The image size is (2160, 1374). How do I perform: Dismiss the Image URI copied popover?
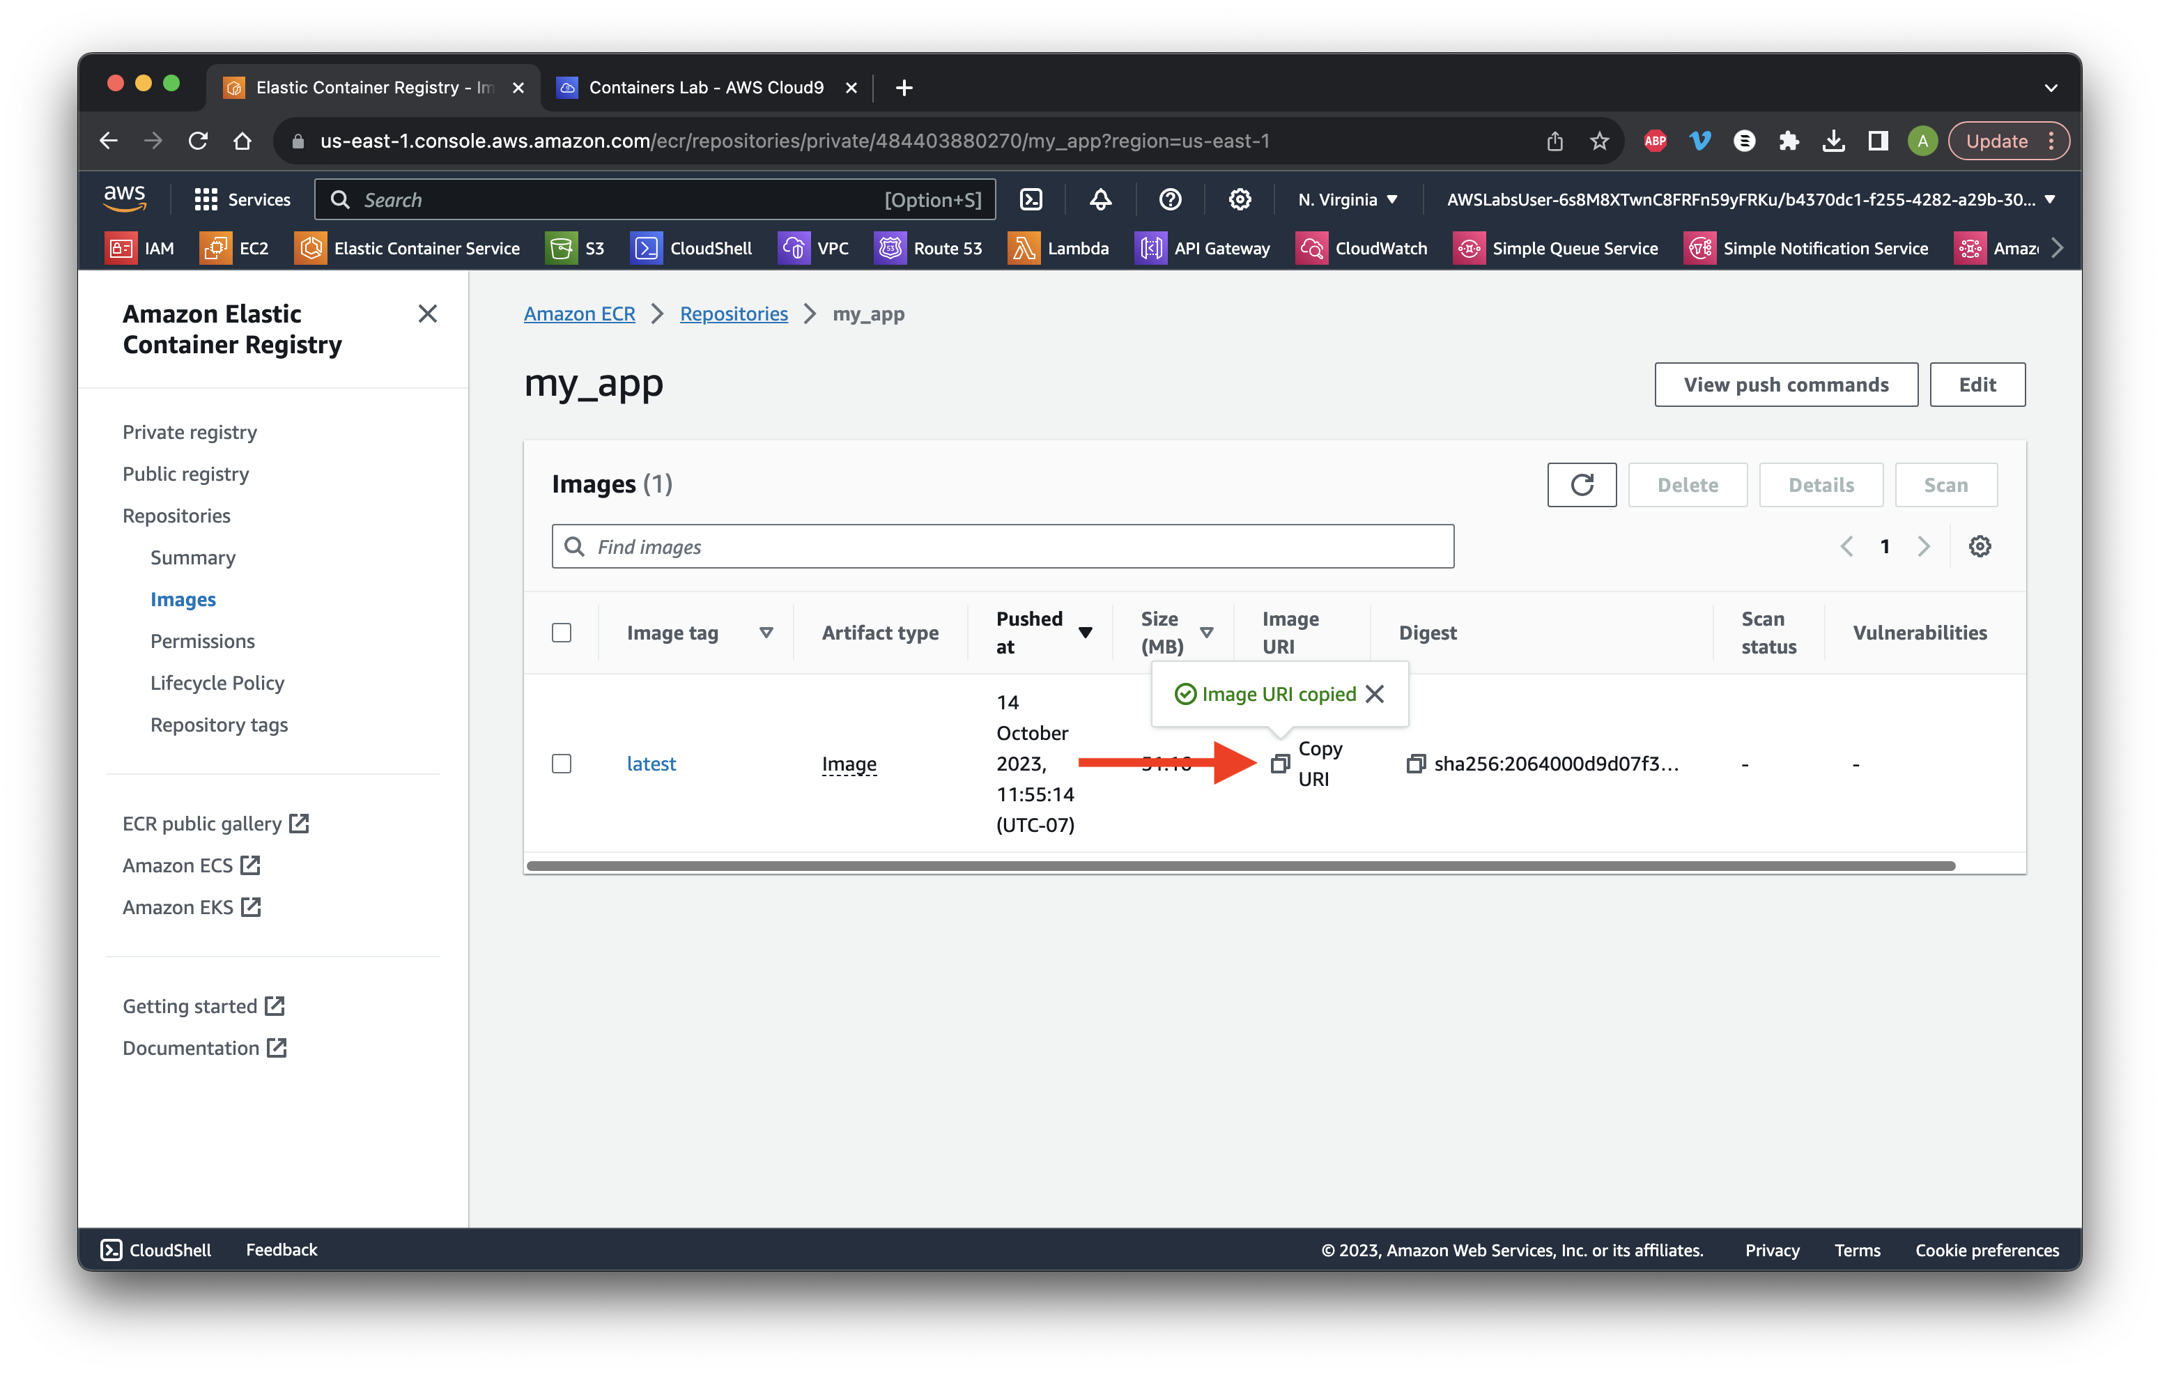coord(1374,694)
